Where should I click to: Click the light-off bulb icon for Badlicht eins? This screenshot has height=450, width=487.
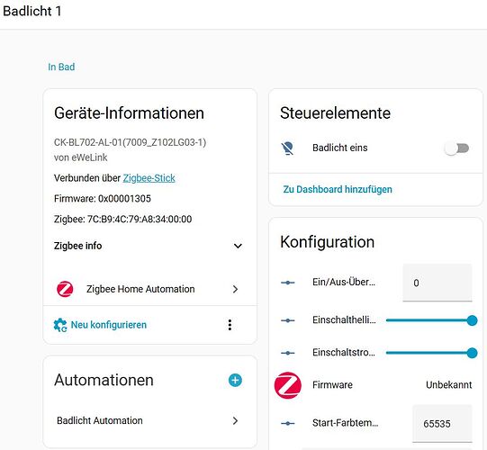(287, 148)
